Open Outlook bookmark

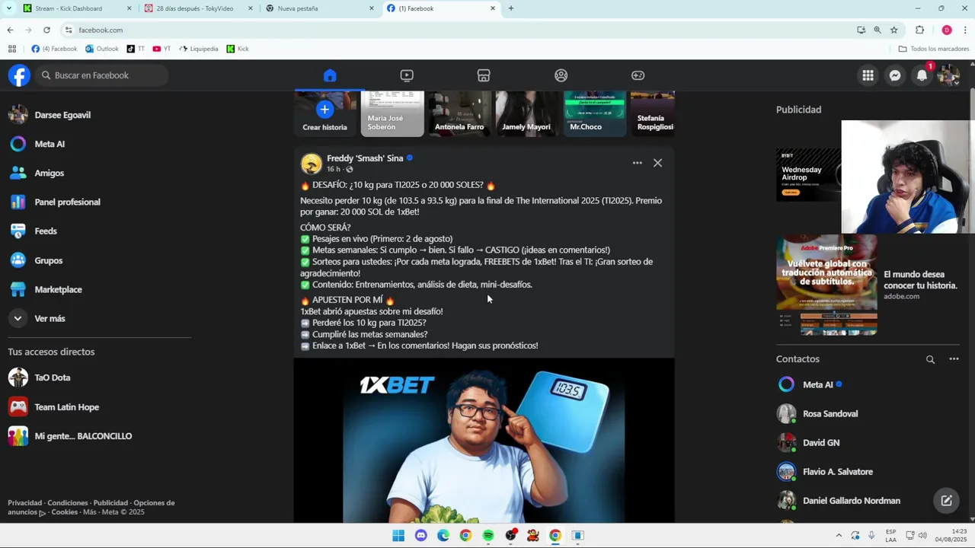point(102,49)
